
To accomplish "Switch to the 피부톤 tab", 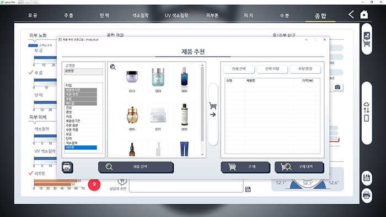I will (212, 15).
